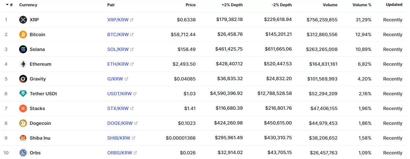Sort table by rank number arrow
Screen dimensions: 410x159
pos(7,5)
